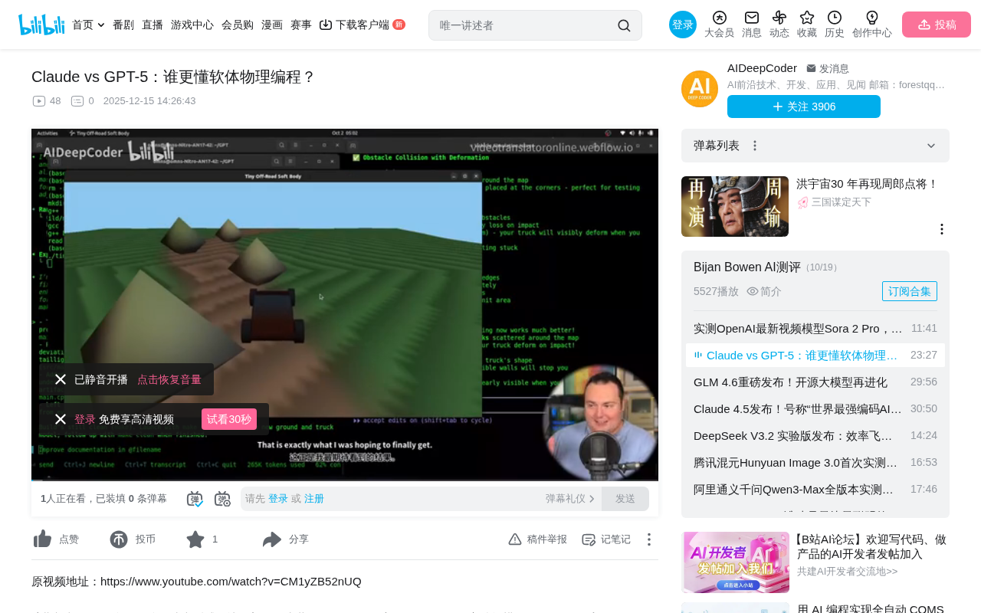Favorite video with star 收藏 icon
The height and width of the screenshot is (613, 981).
coord(195,539)
